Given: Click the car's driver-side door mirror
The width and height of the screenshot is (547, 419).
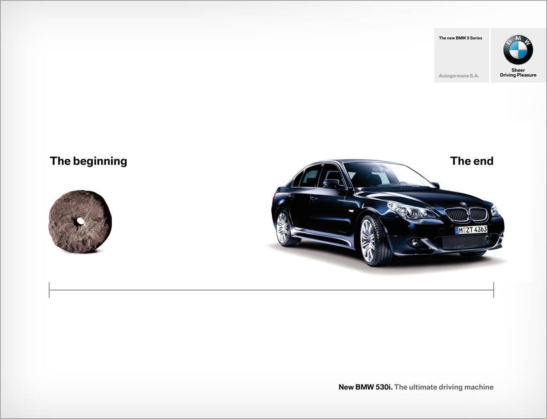Looking at the screenshot, I should click(332, 183).
